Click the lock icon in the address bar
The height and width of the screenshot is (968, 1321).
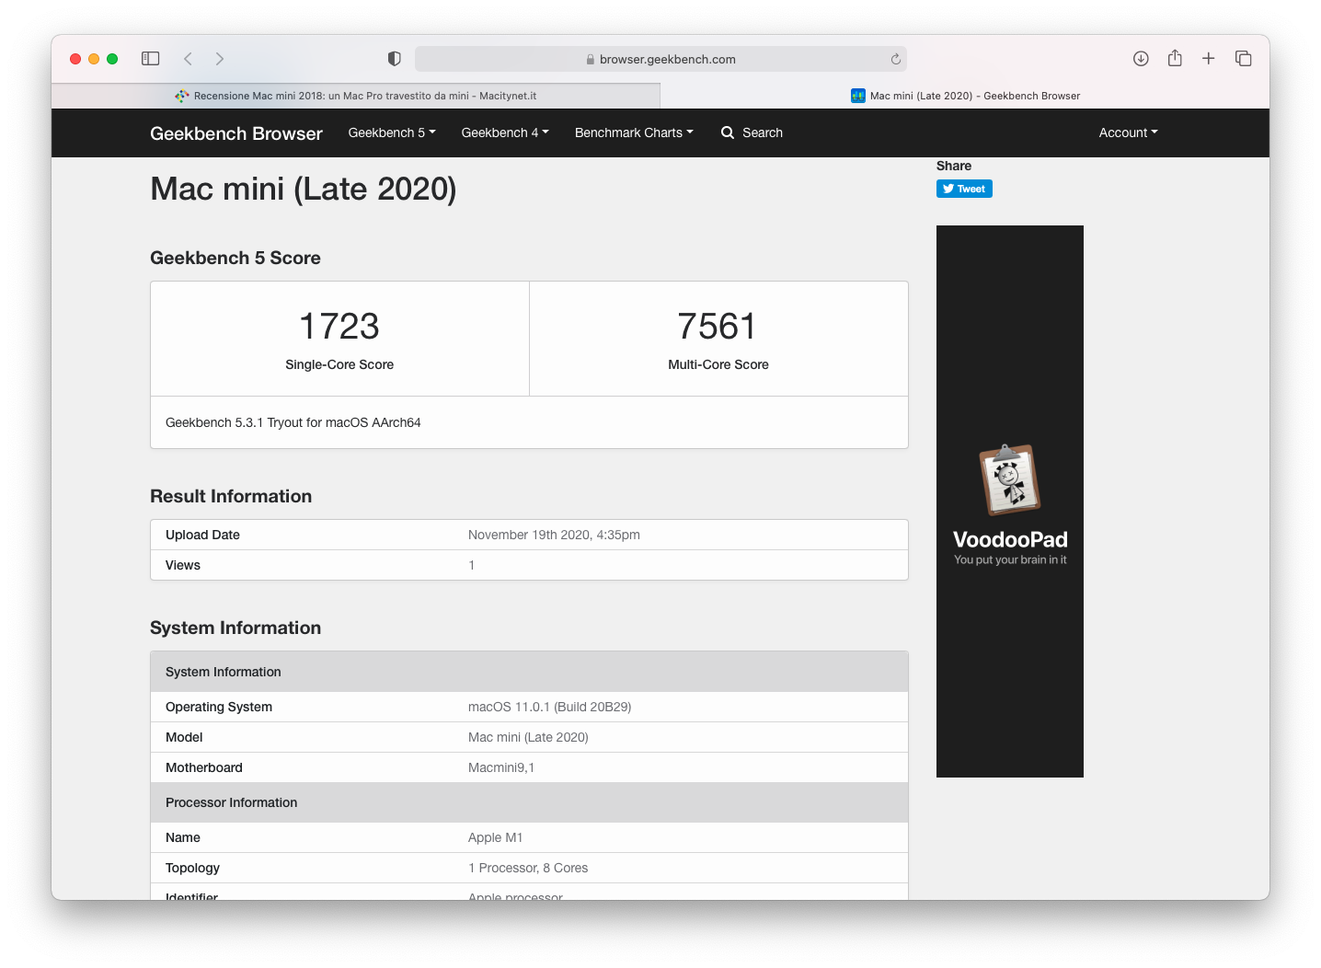pos(591,59)
